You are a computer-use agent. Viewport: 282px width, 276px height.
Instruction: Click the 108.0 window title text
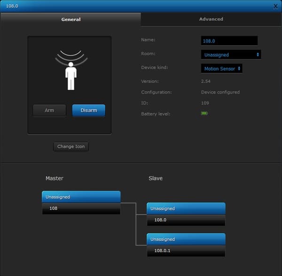[12, 6]
